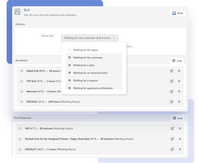Select the Allied SLA (#80) text
Image resolution: width=199 pixels, height=163 pixels.
36,71
